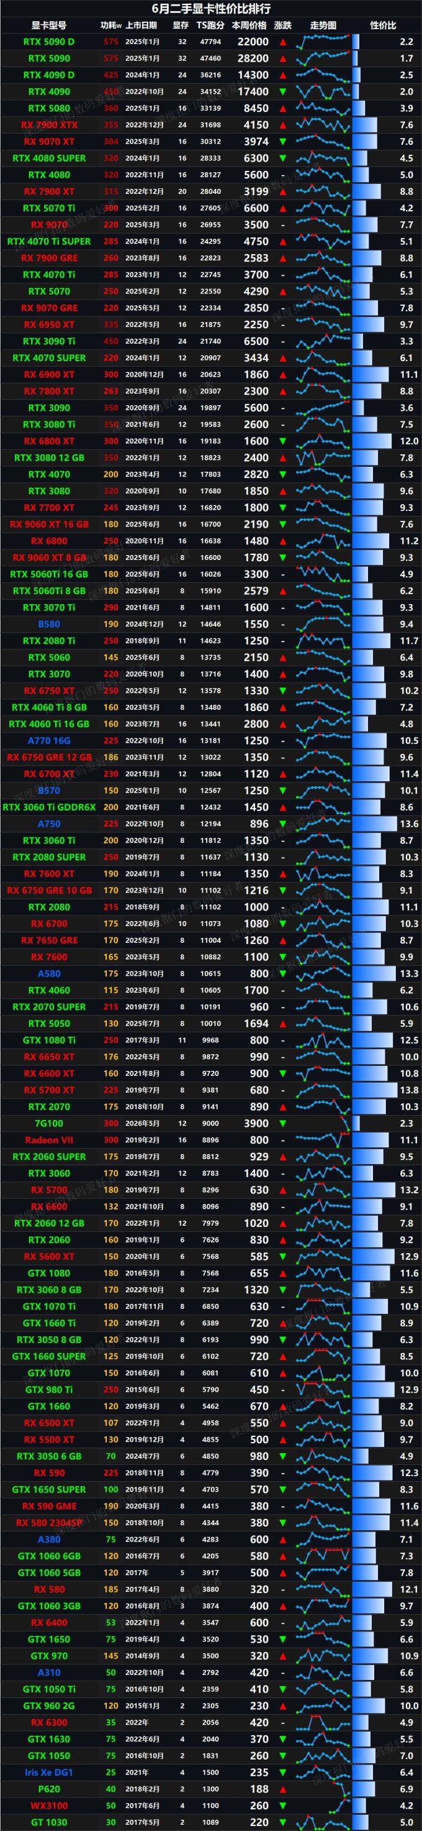The height and width of the screenshot is (1831, 422).
Task: Click the 显存 column header
Action: point(181,25)
